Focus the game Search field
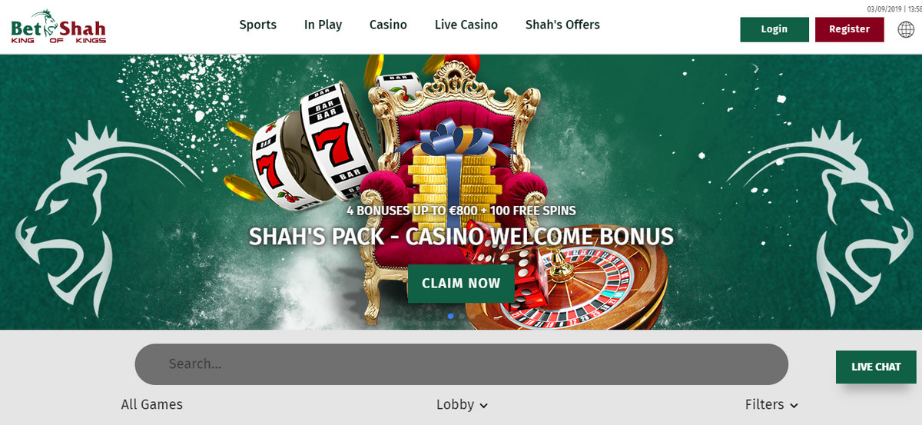This screenshot has width=922, height=425. tap(461, 364)
